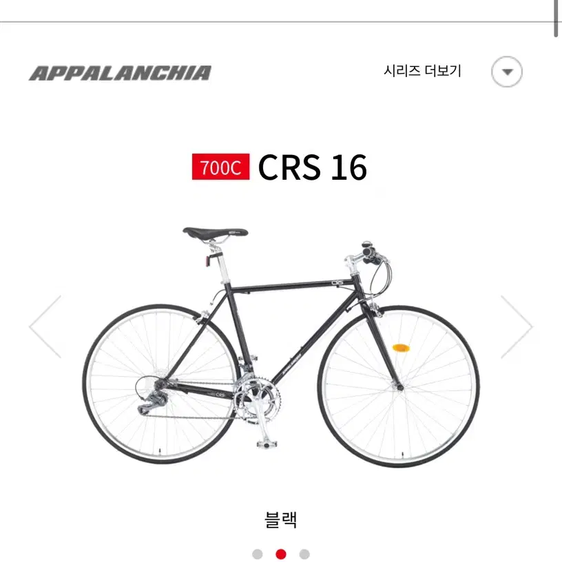
Task: Click the CRS decal on the top tube
Action: click(x=337, y=282)
